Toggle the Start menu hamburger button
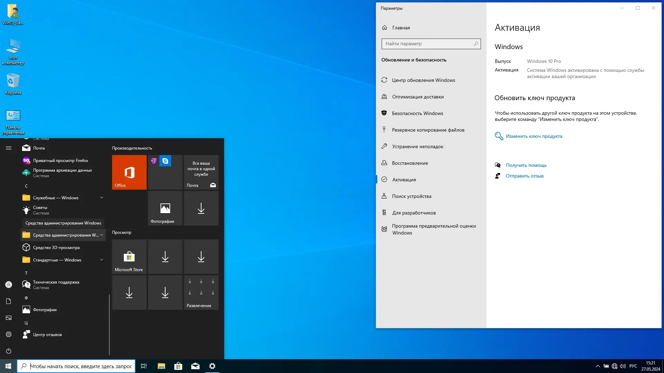The width and height of the screenshot is (664, 373). click(9, 148)
